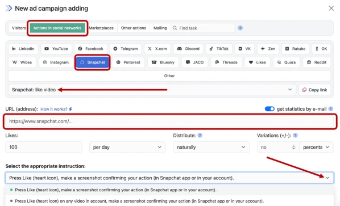Open the How it works? link
Screen dimensions: 340x206
[56, 109]
